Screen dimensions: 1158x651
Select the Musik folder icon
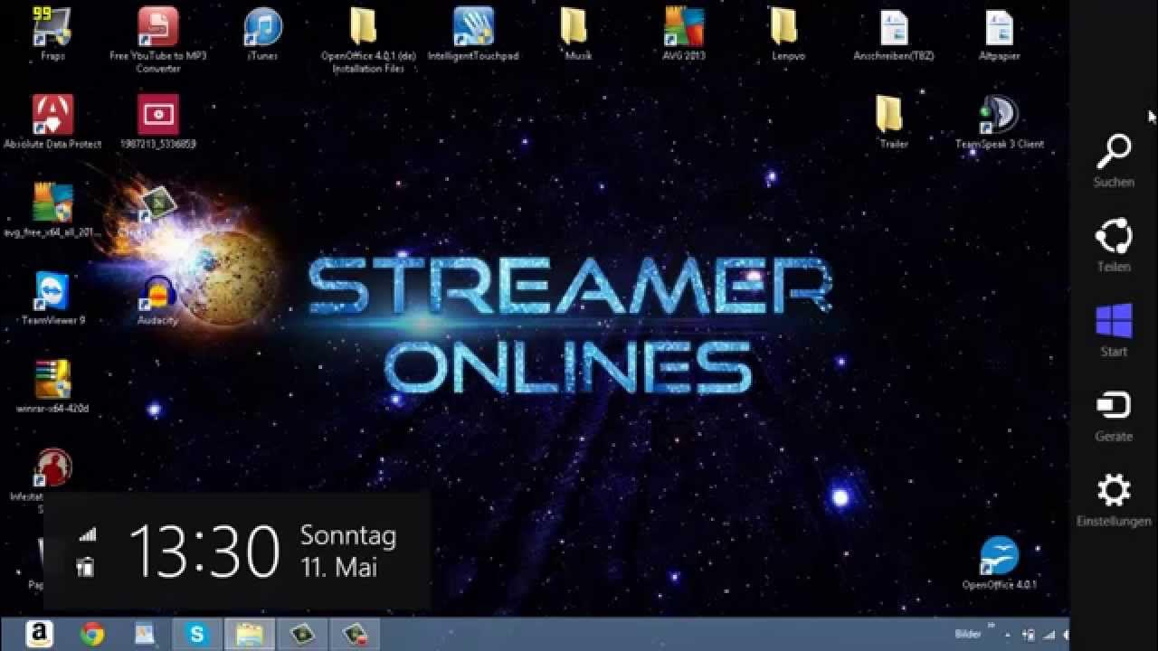point(578,33)
